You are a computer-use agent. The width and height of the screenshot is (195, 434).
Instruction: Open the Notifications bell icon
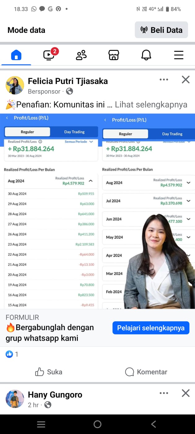click(x=146, y=55)
